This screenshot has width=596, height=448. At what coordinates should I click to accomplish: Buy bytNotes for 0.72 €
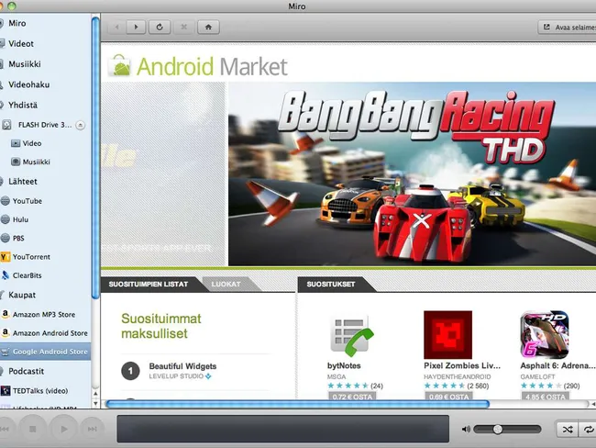(352, 397)
